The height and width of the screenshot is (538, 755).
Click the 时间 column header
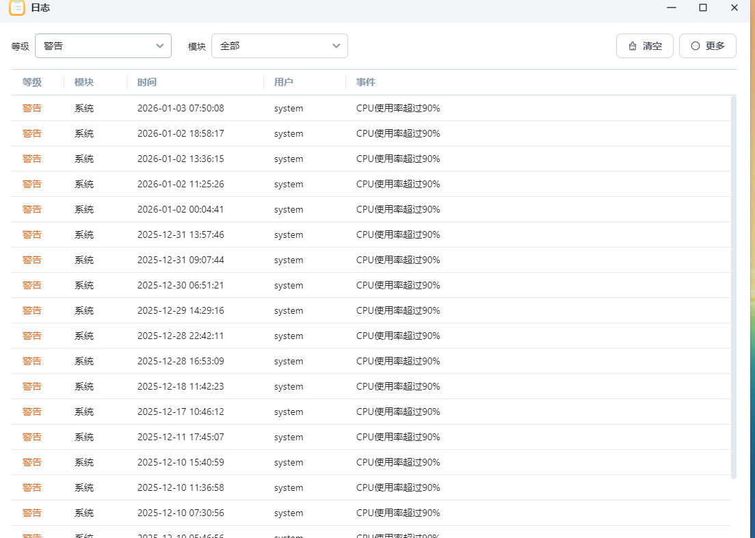(x=147, y=82)
